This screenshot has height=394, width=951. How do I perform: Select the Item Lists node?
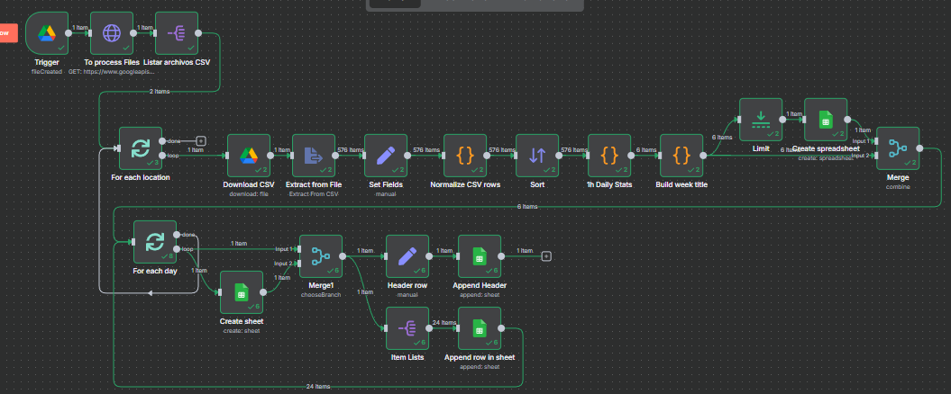407,328
